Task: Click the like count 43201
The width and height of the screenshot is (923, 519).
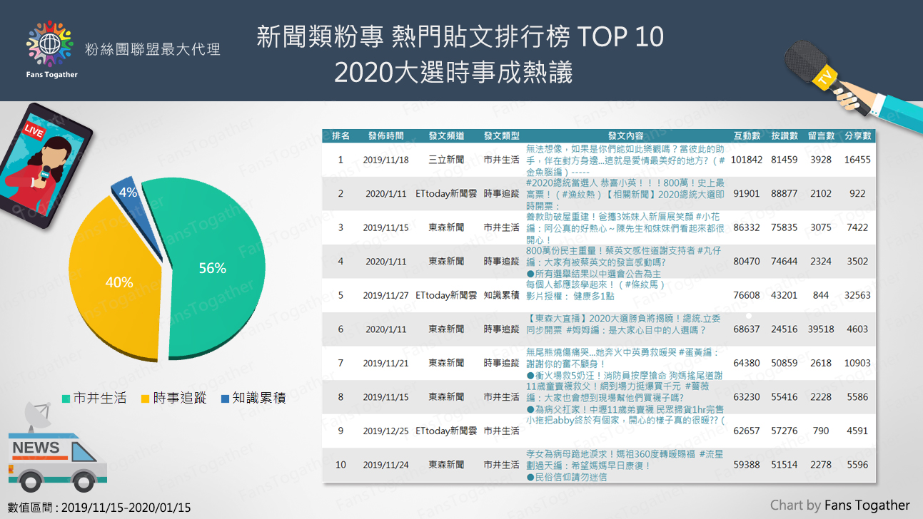Action: 784,295
